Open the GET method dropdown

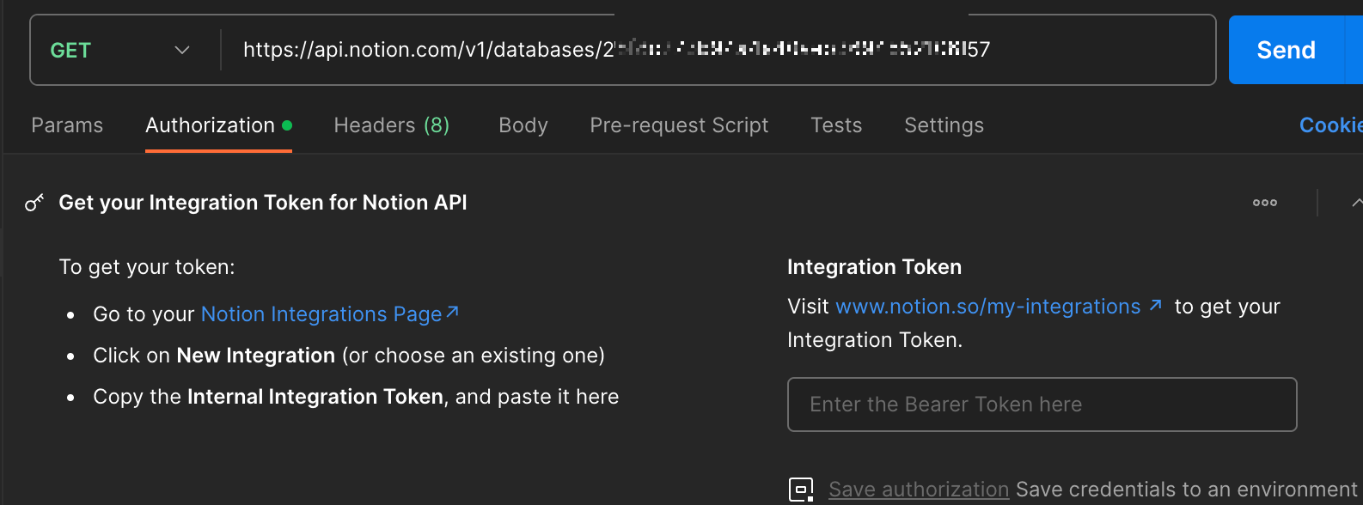coord(120,51)
